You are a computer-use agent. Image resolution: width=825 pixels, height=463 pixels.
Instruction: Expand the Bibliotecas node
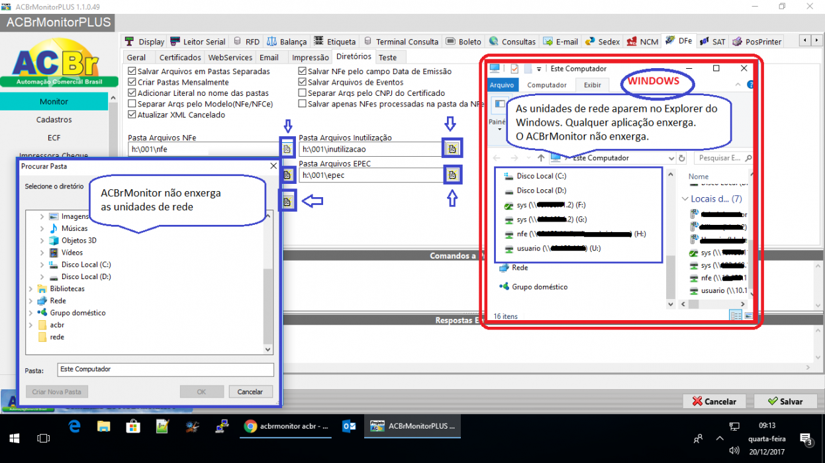[x=30, y=289]
